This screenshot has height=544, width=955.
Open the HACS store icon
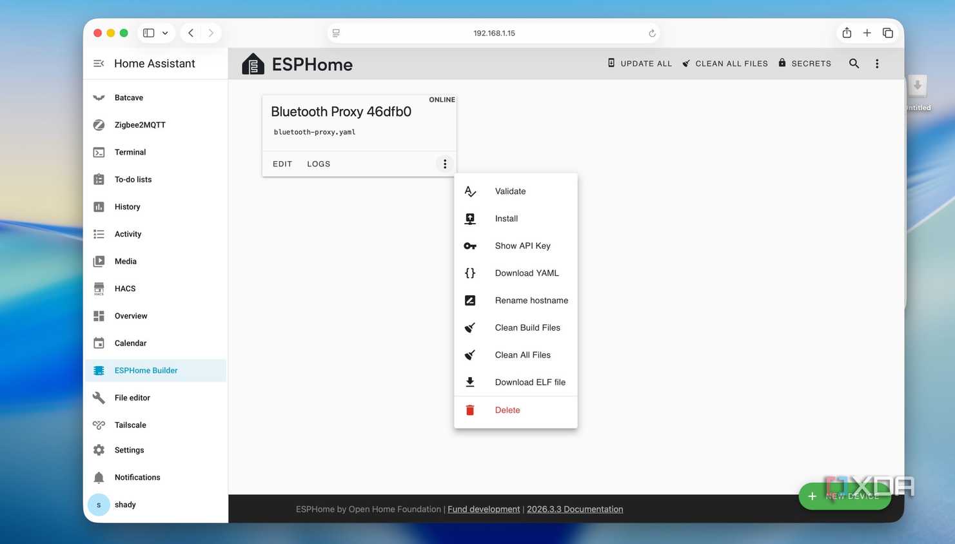click(x=99, y=289)
